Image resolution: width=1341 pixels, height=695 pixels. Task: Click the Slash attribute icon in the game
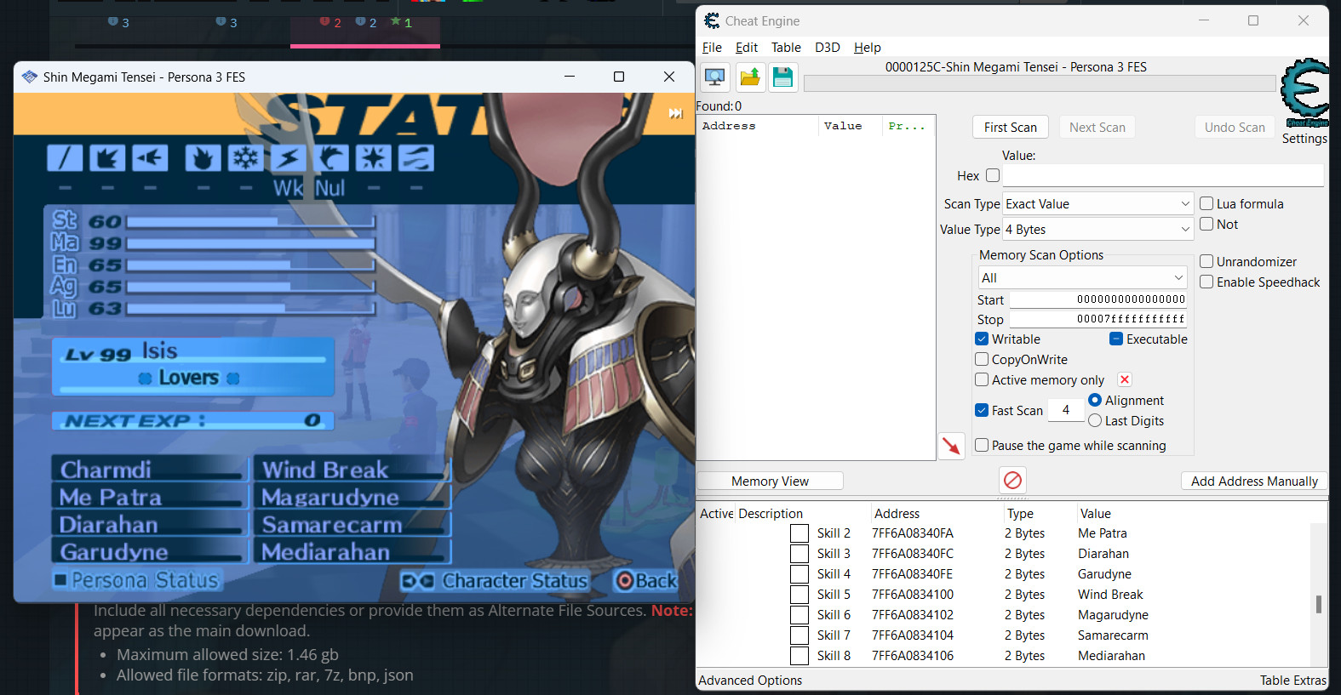pyautogui.click(x=65, y=158)
